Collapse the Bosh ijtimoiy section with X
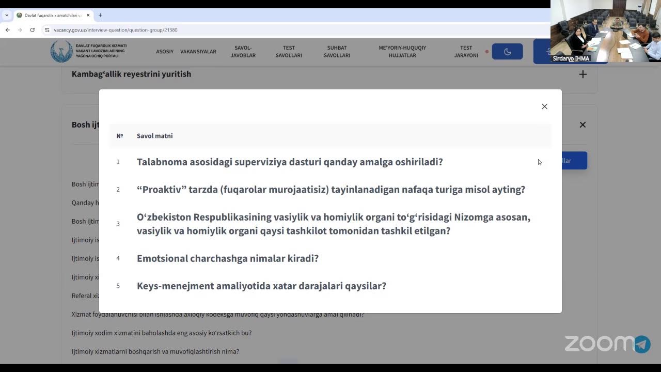This screenshot has height=372, width=661. click(x=583, y=125)
